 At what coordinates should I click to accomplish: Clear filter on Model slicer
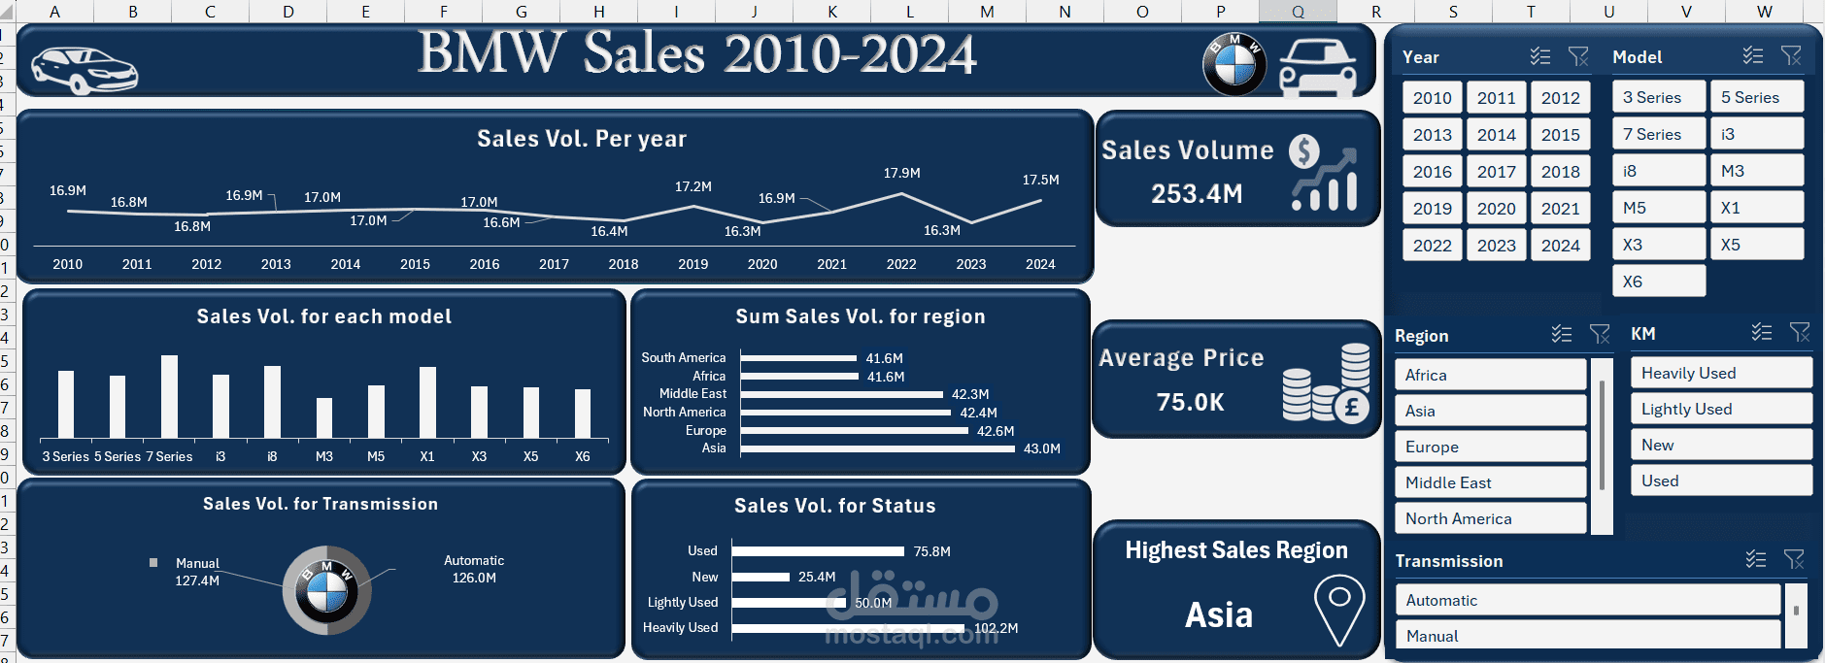(1792, 55)
